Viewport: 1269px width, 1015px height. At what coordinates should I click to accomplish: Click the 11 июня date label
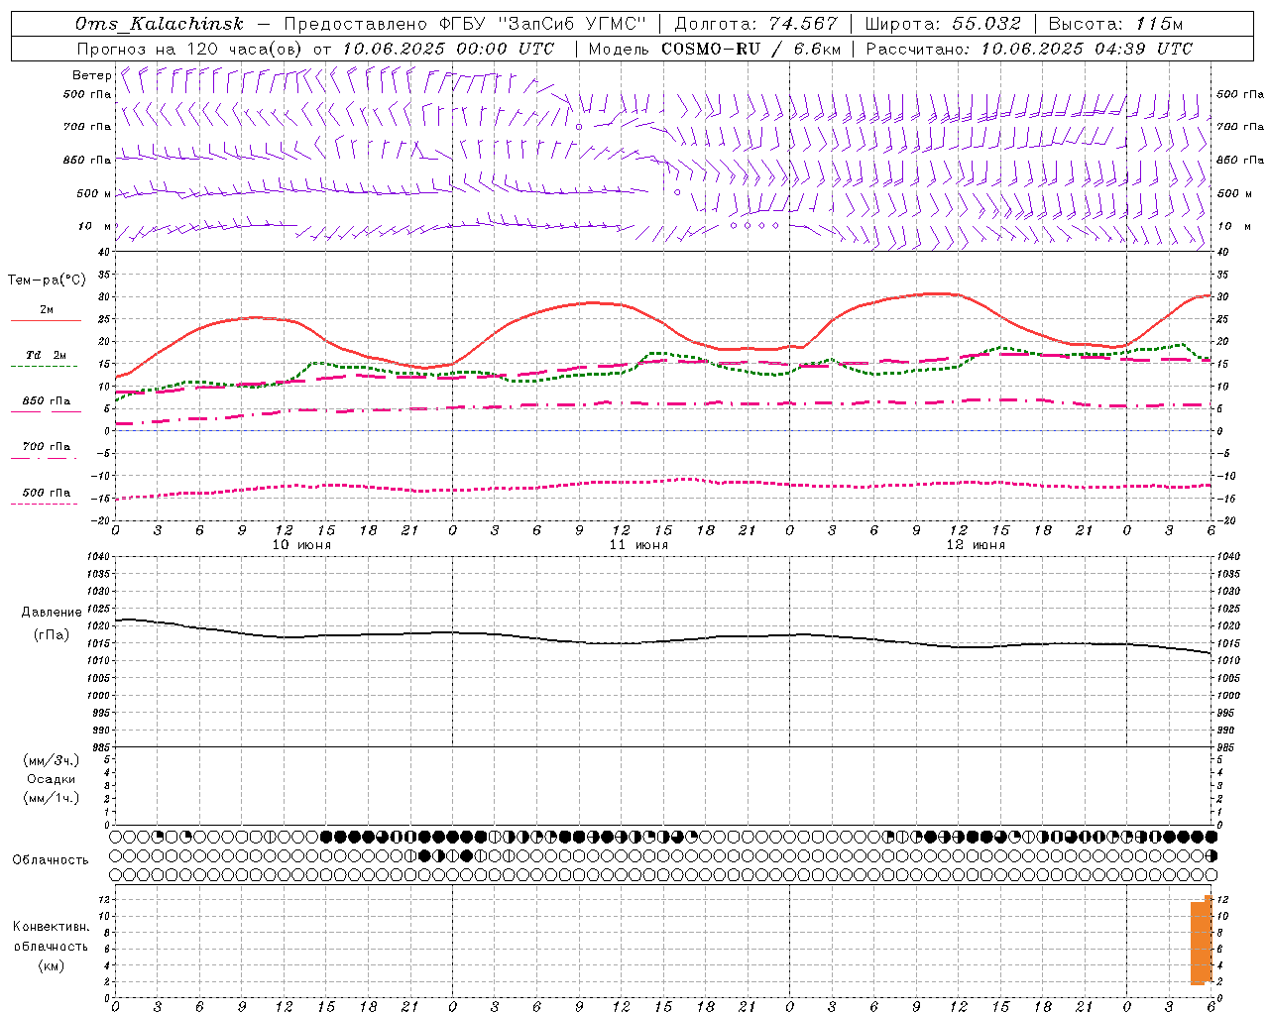click(638, 545)
